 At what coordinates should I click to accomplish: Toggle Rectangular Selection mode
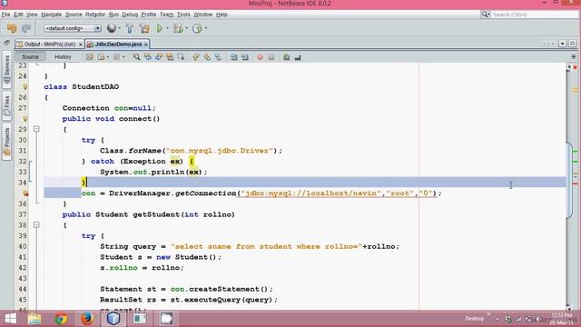point(181,57)
